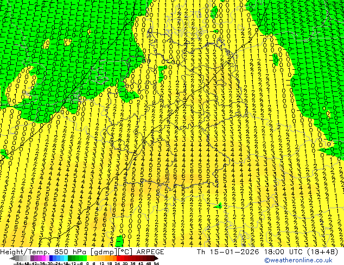Image resolution: width=344 pixels, height=265 pixels.
Task: Click the legend scale label '54'
Action: tap(156, 263)
